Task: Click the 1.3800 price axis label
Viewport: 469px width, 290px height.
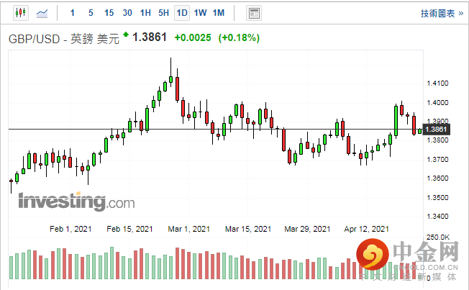Action: [437, 140]
